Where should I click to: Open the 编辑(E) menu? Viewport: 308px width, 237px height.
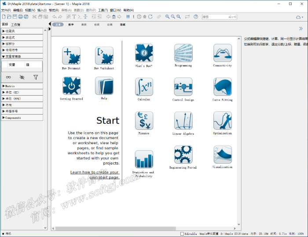coord(18,10)
